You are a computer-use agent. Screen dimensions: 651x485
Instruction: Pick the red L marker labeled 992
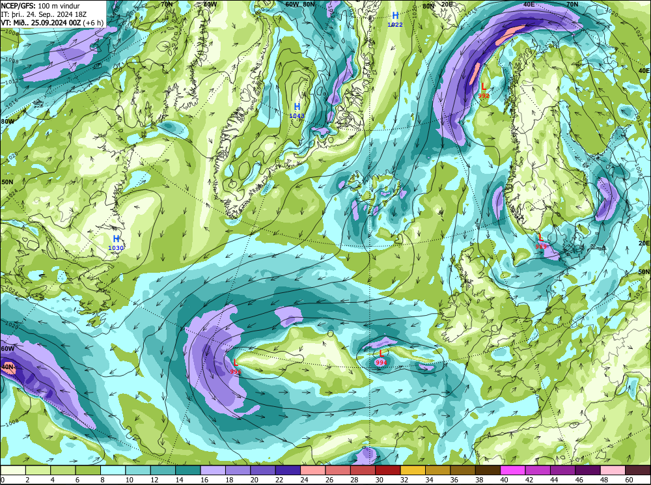484,87
